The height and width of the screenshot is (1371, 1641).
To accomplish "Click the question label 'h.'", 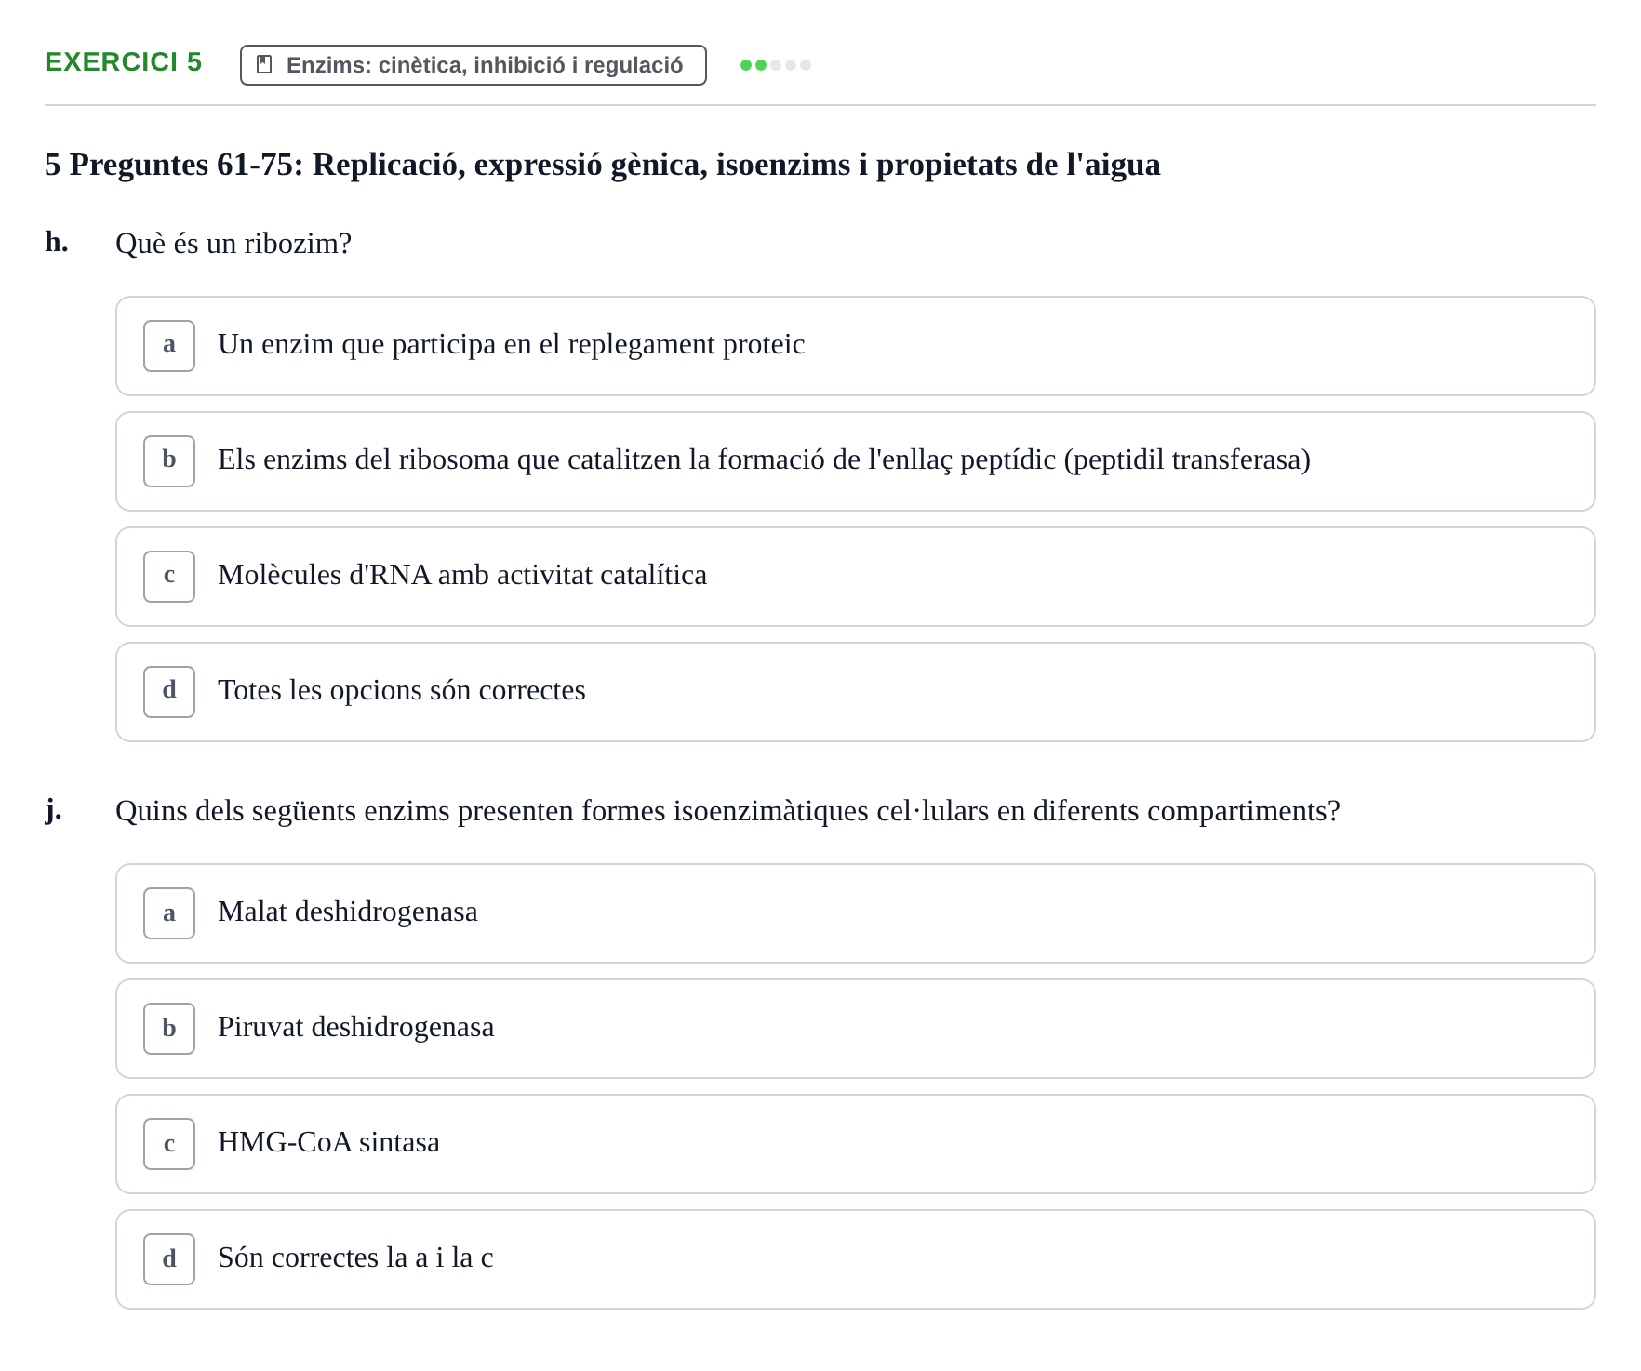I will (x=57, y=242).
